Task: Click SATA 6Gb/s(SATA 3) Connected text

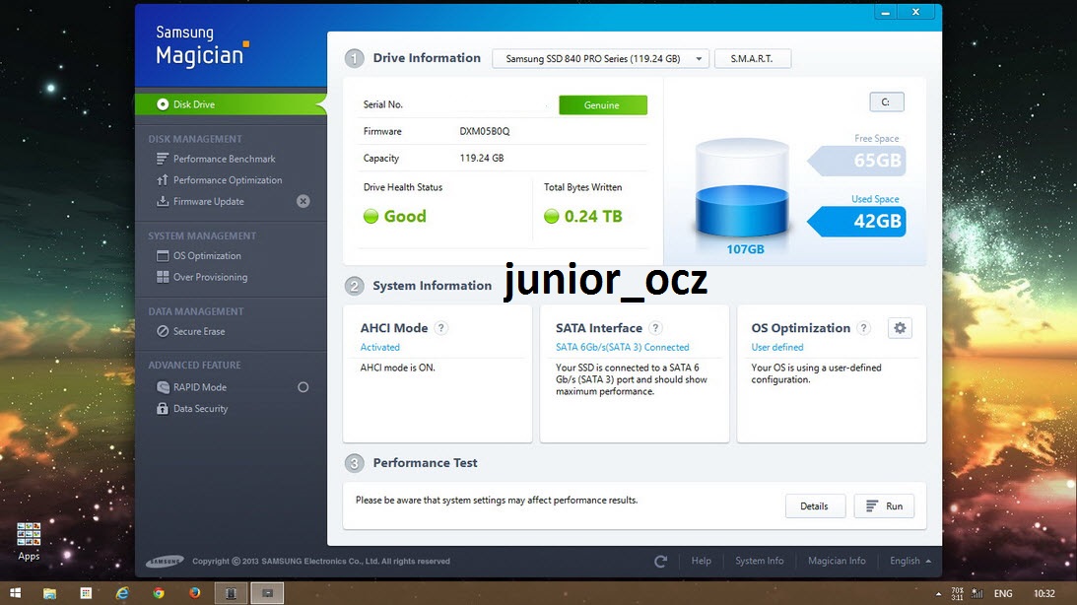Action: pos(623,348)
